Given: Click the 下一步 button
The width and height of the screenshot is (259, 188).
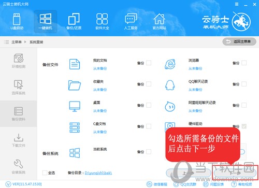Looking at the screenshot, I should (235, 173).
